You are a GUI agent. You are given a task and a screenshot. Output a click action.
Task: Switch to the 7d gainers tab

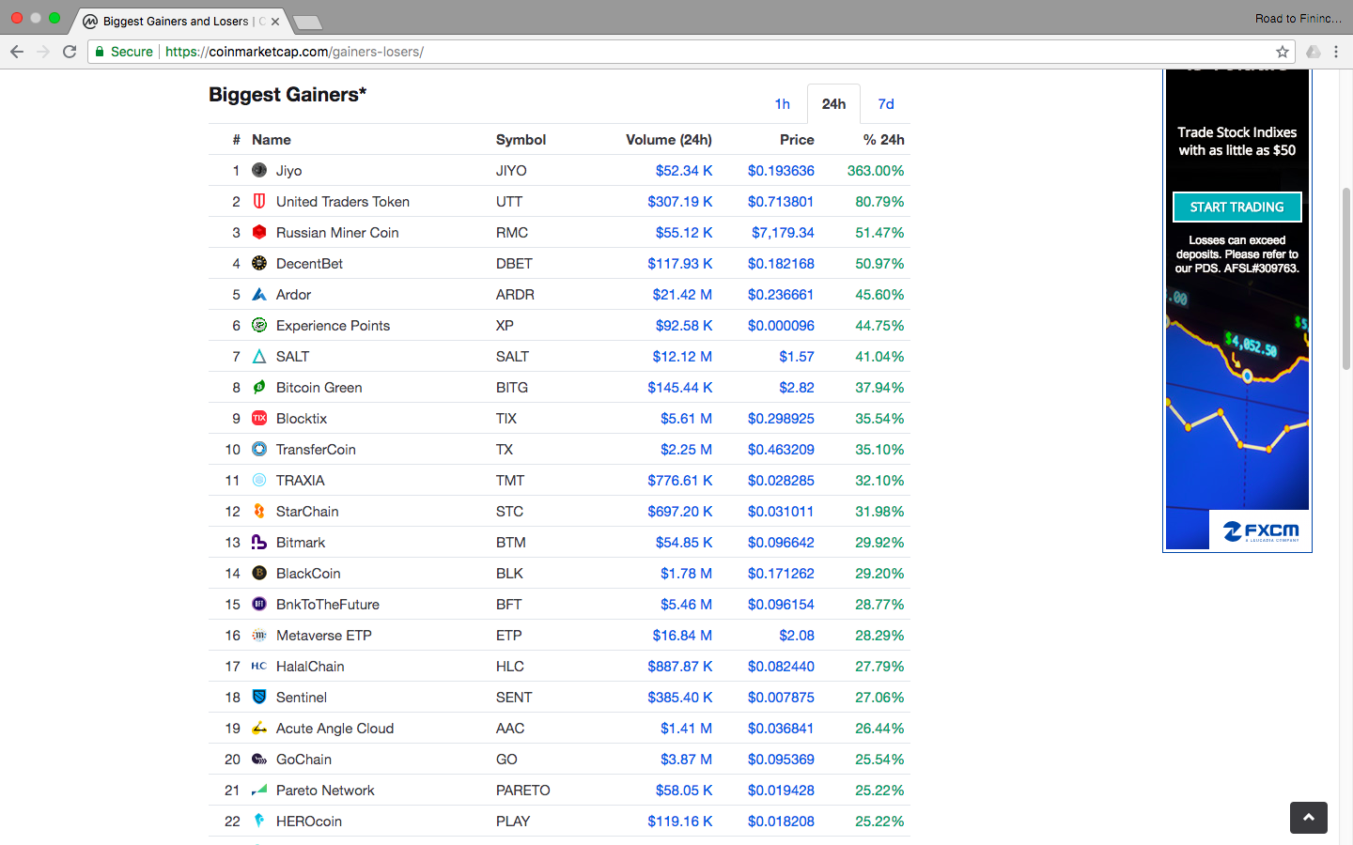coord(886,104)
